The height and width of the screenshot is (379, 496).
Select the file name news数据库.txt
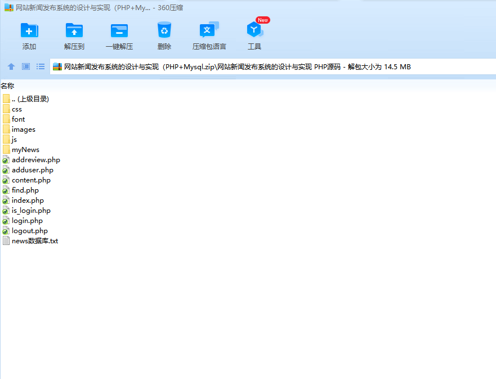pos(35,241)
